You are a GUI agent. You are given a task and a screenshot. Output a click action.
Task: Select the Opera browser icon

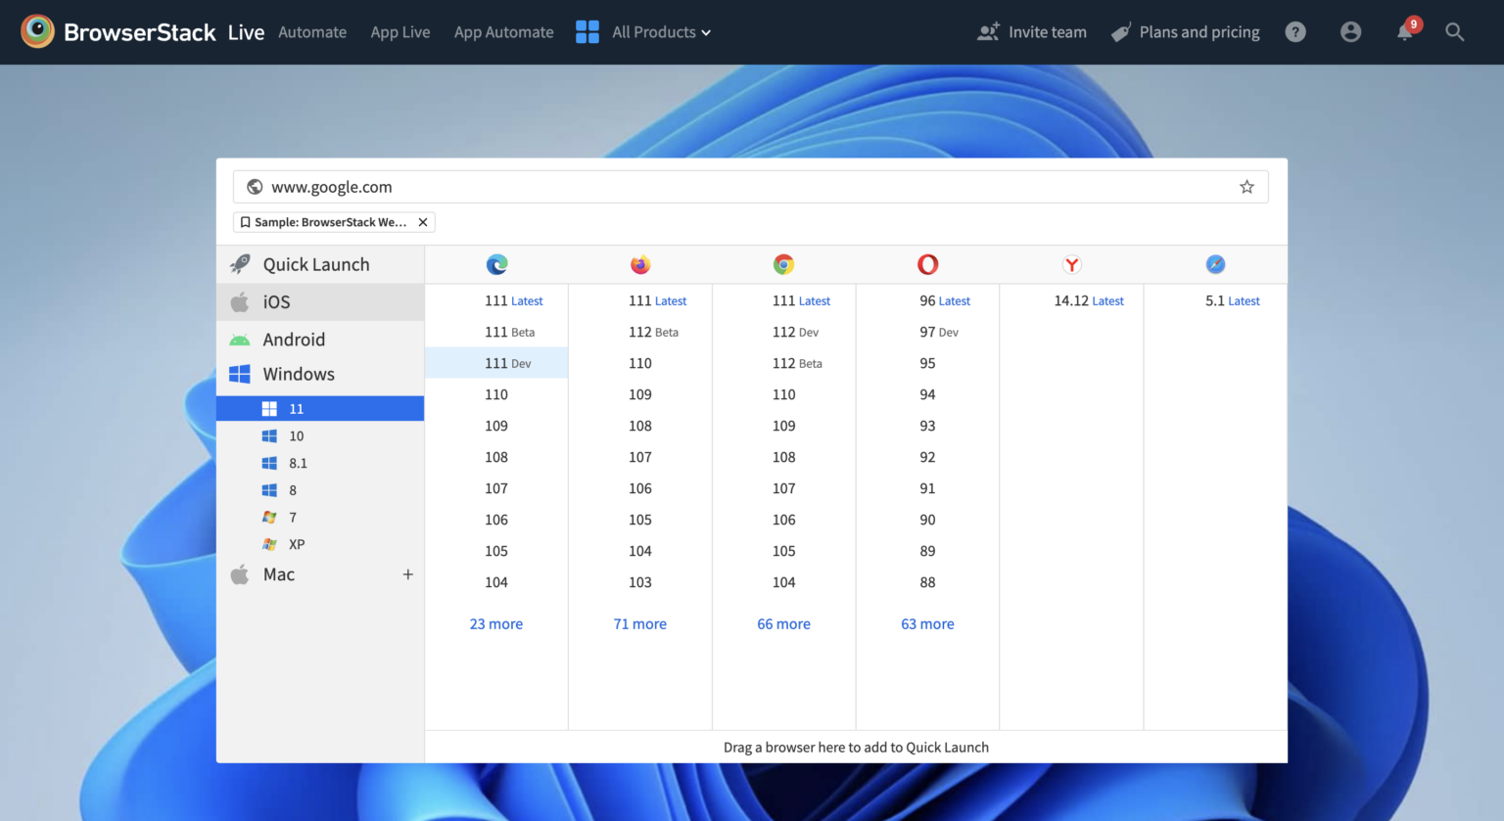[927, 263]
